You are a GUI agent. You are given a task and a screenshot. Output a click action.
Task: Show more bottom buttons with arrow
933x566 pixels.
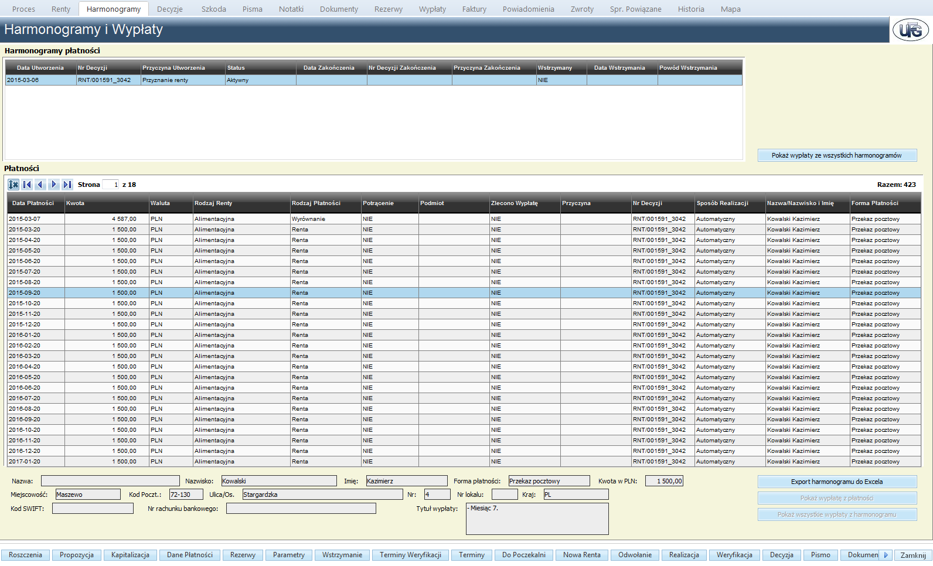pos(886,555)
